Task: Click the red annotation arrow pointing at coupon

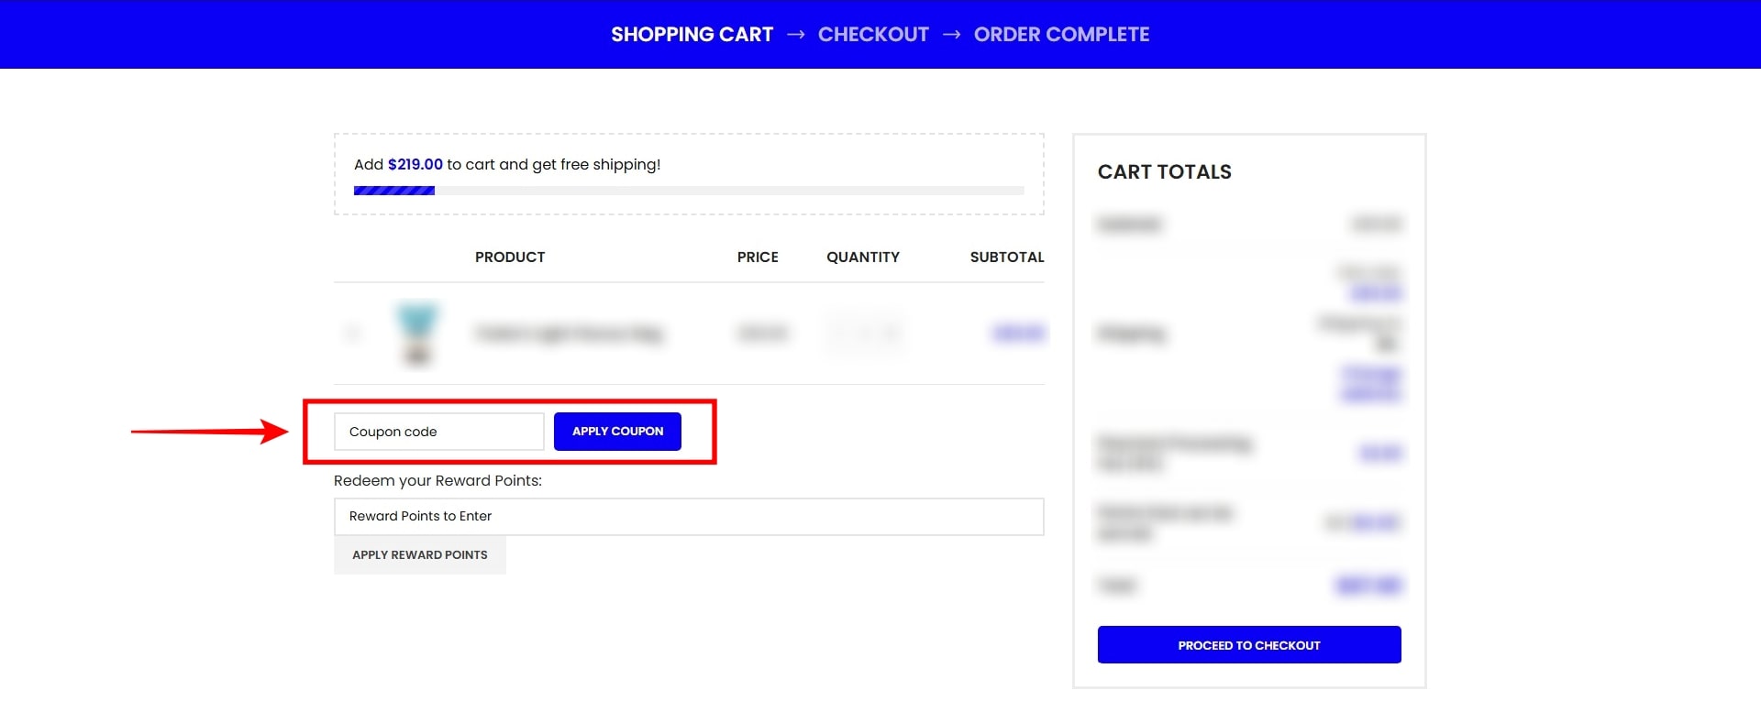Action: (x=209, y=431)
